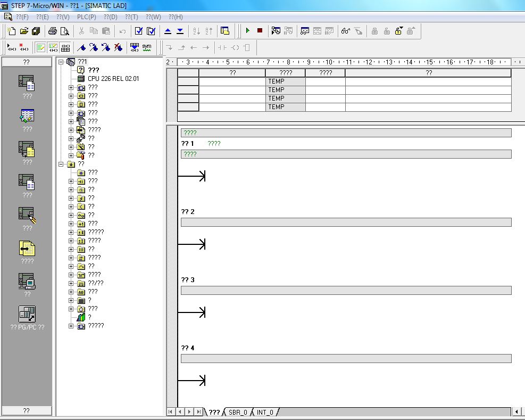Click the Upload blue up-arrow icon
This screenshot has width=525, height=420.
168,31
